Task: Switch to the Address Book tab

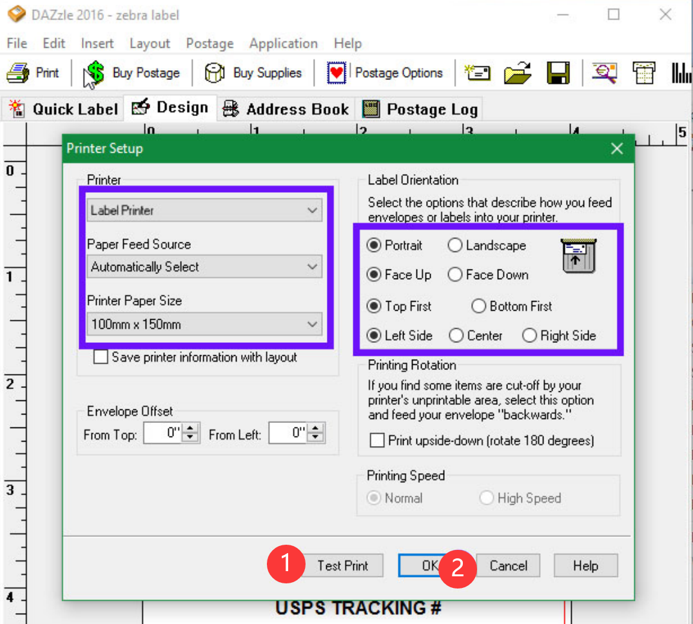Action: tap(286, 109)
